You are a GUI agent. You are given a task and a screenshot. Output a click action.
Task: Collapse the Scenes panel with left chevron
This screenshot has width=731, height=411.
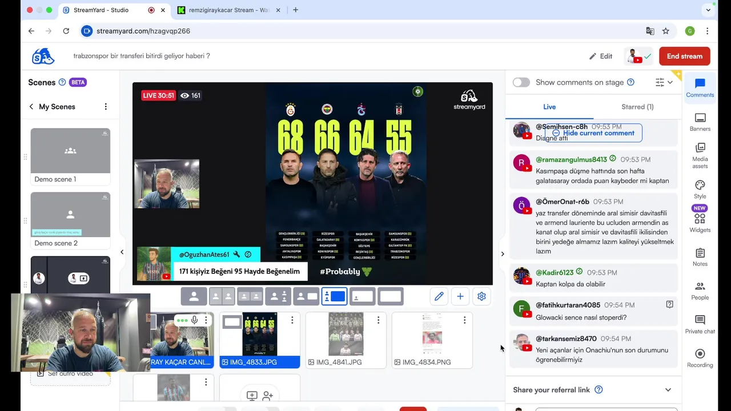(122, 252)
